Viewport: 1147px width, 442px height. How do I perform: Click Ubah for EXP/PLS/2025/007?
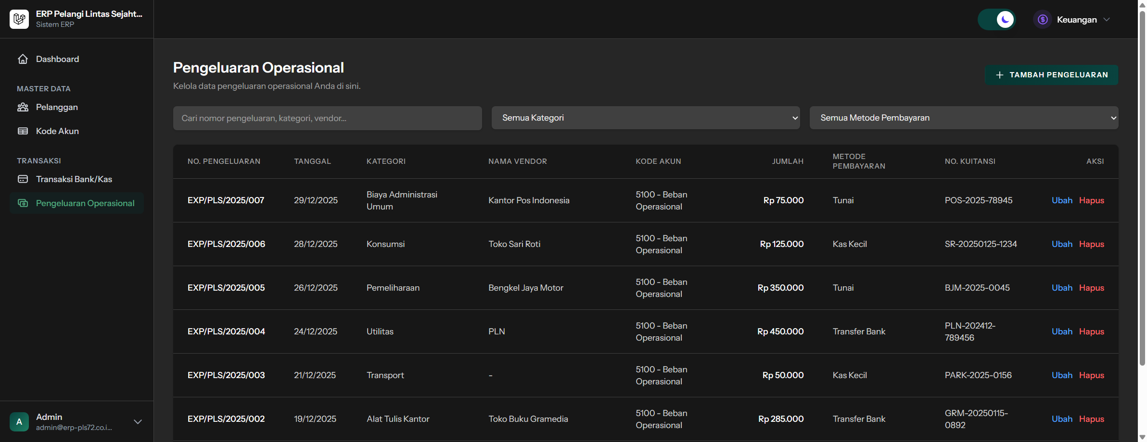pyautogui.click(x=1062, y=200)
